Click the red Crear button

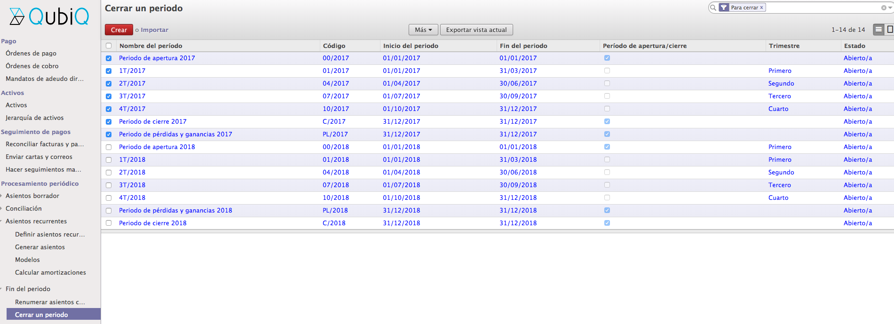[119, 30]
